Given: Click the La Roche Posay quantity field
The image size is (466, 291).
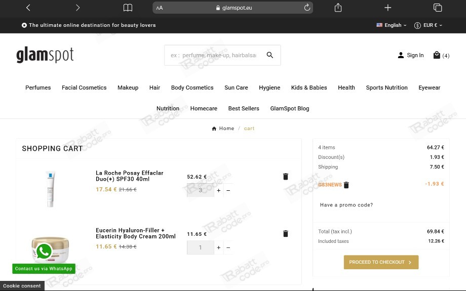Looking at the screenshot, I should [200, 190].
